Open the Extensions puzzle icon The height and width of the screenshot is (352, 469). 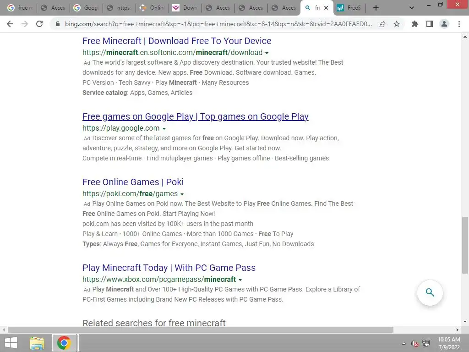[x=415, y=24]
